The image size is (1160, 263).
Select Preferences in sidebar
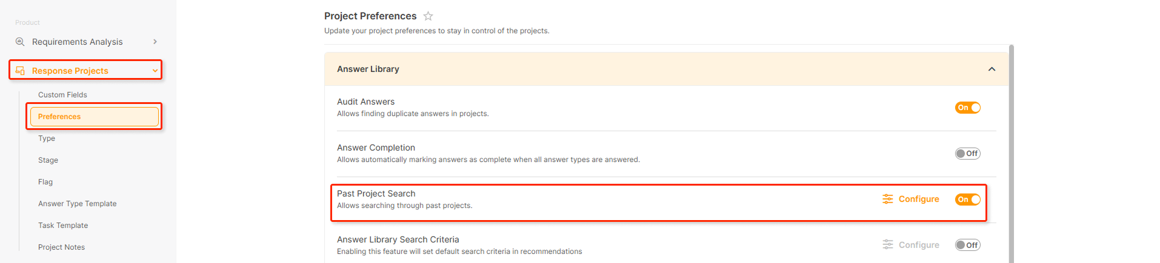click(95, 117)
